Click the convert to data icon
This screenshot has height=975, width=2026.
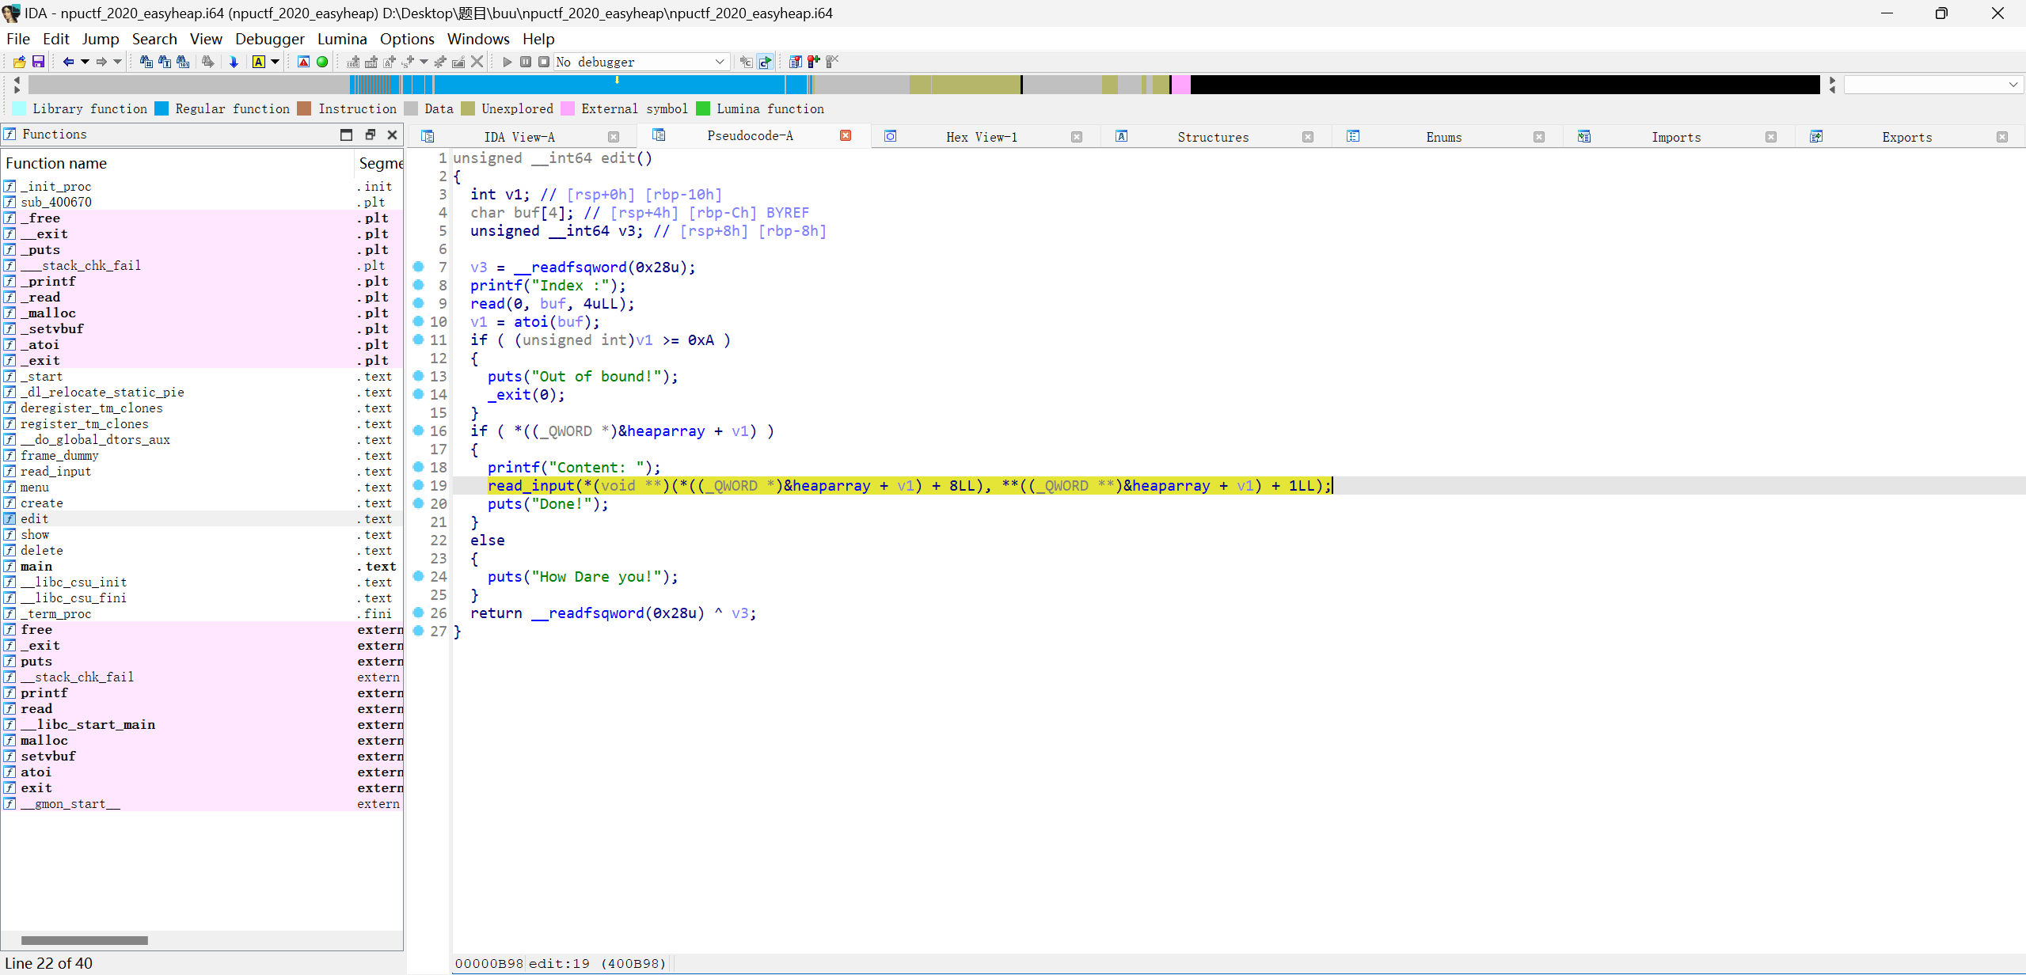(x=371, y=62)
